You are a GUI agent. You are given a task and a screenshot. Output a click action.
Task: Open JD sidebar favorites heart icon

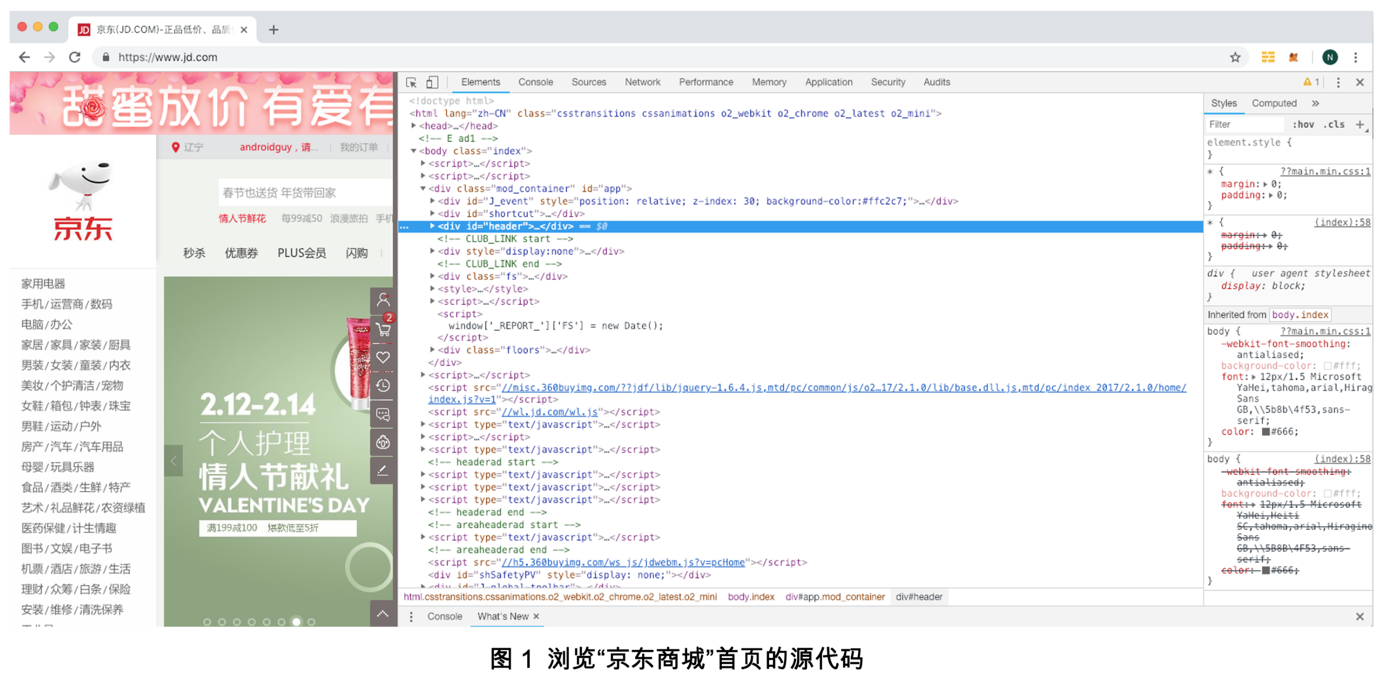pos(383,357)
